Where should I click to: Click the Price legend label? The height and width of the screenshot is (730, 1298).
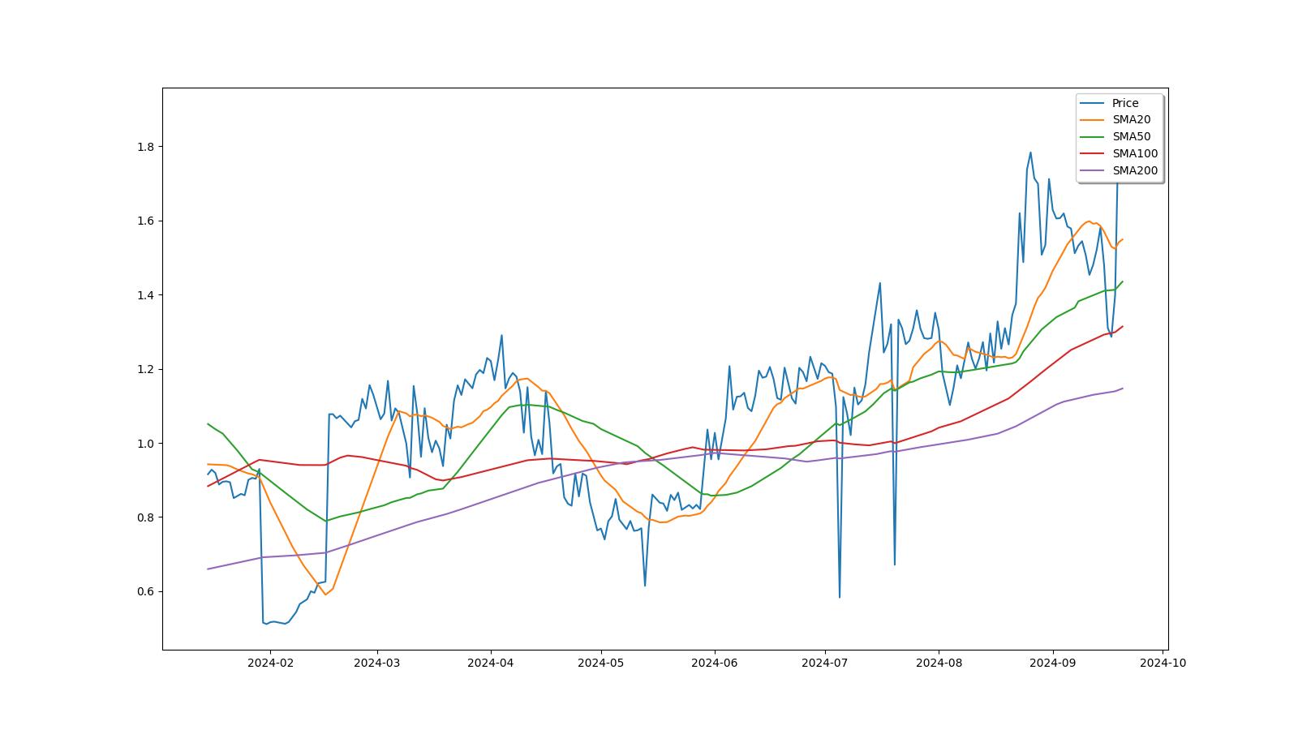(1125, 103)
